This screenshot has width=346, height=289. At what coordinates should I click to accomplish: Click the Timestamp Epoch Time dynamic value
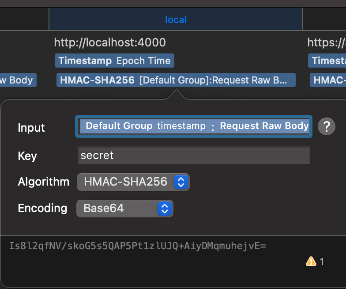tap(115, 61)
